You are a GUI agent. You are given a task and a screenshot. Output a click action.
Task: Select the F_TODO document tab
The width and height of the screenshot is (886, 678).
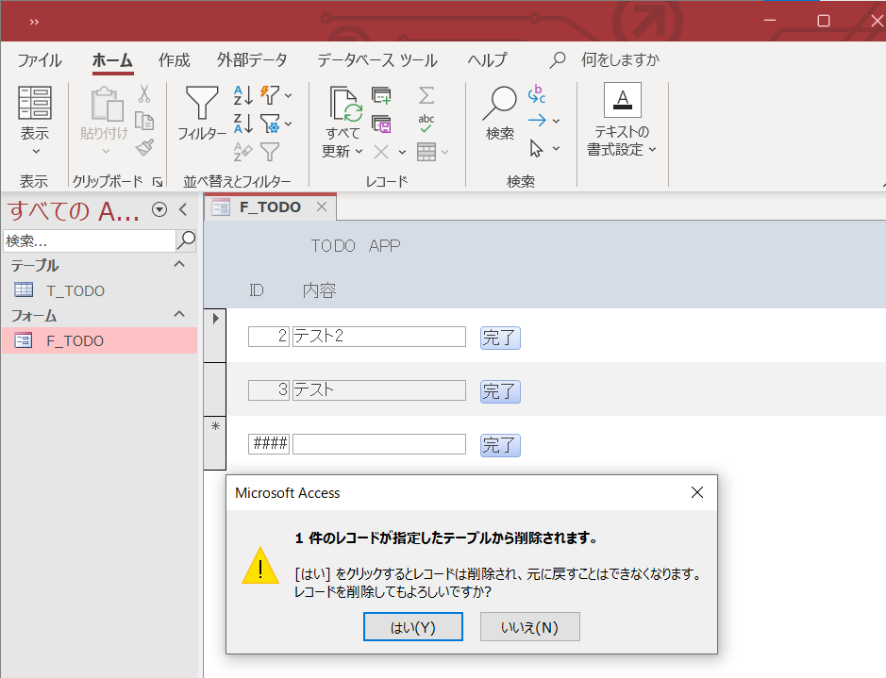270,207
